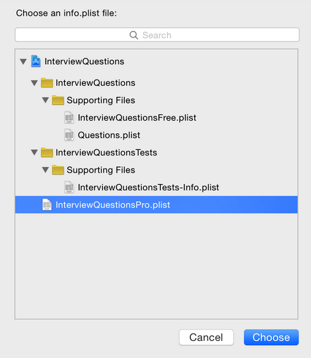Click the InterviewQuestionsFree.plist file icon
311x358 pixels.
pyautogui.click(x=69, y=117)
